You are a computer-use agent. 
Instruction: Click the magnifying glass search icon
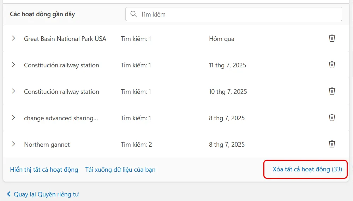tap(133, 14)
